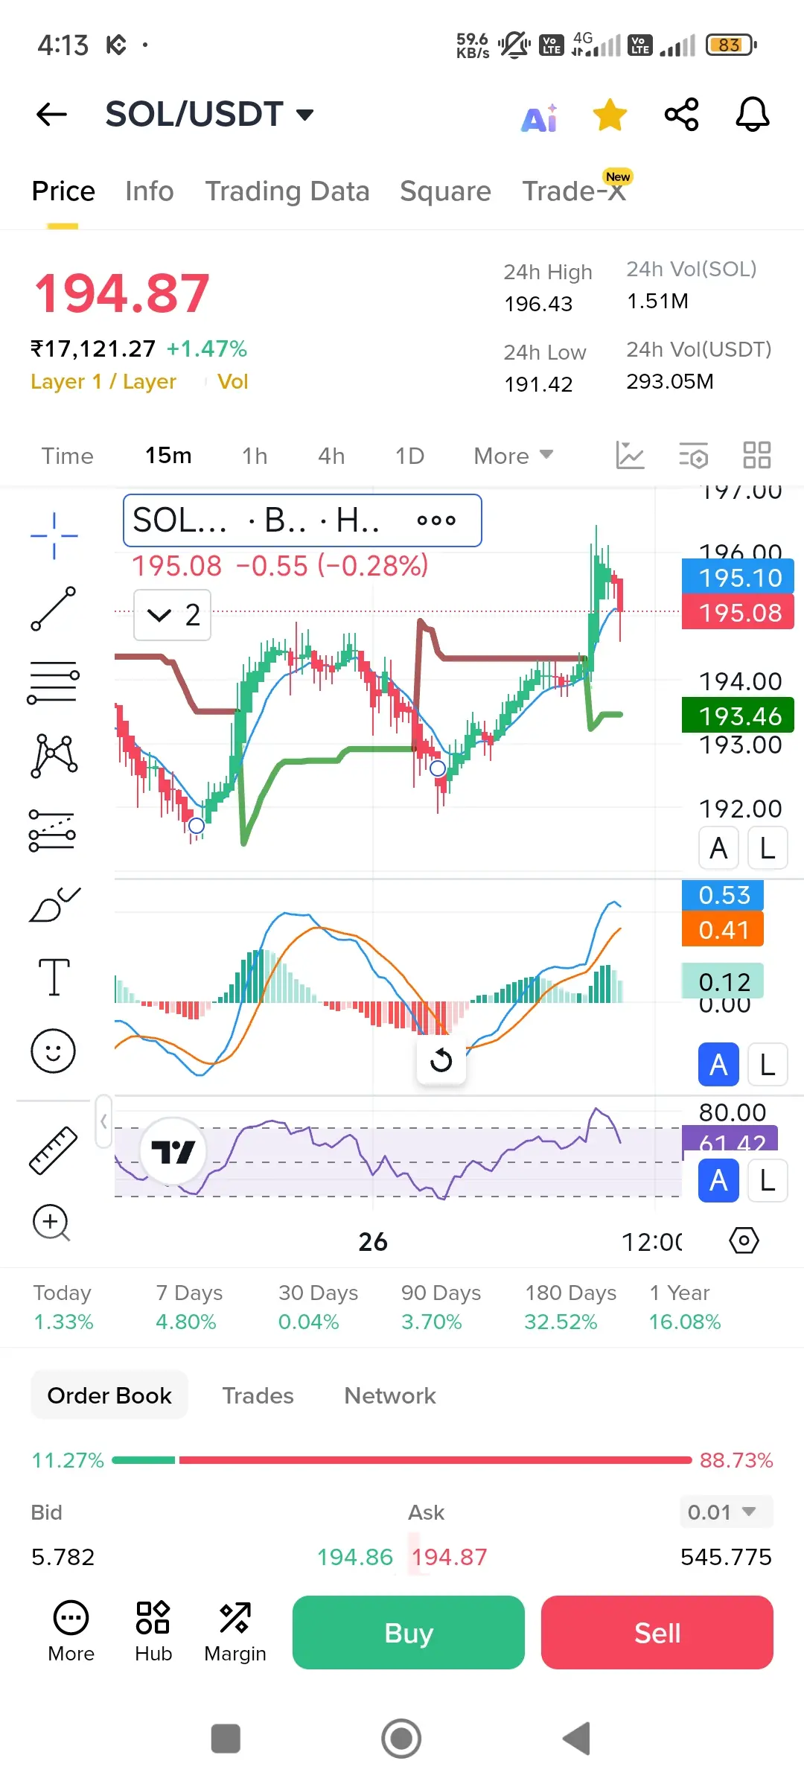The image size is (804, 1787).
Task: Select the 15m interval
Action: (x=168, y=456)
